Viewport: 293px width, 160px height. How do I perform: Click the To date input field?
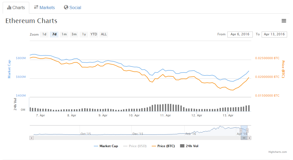pos(274,34)
